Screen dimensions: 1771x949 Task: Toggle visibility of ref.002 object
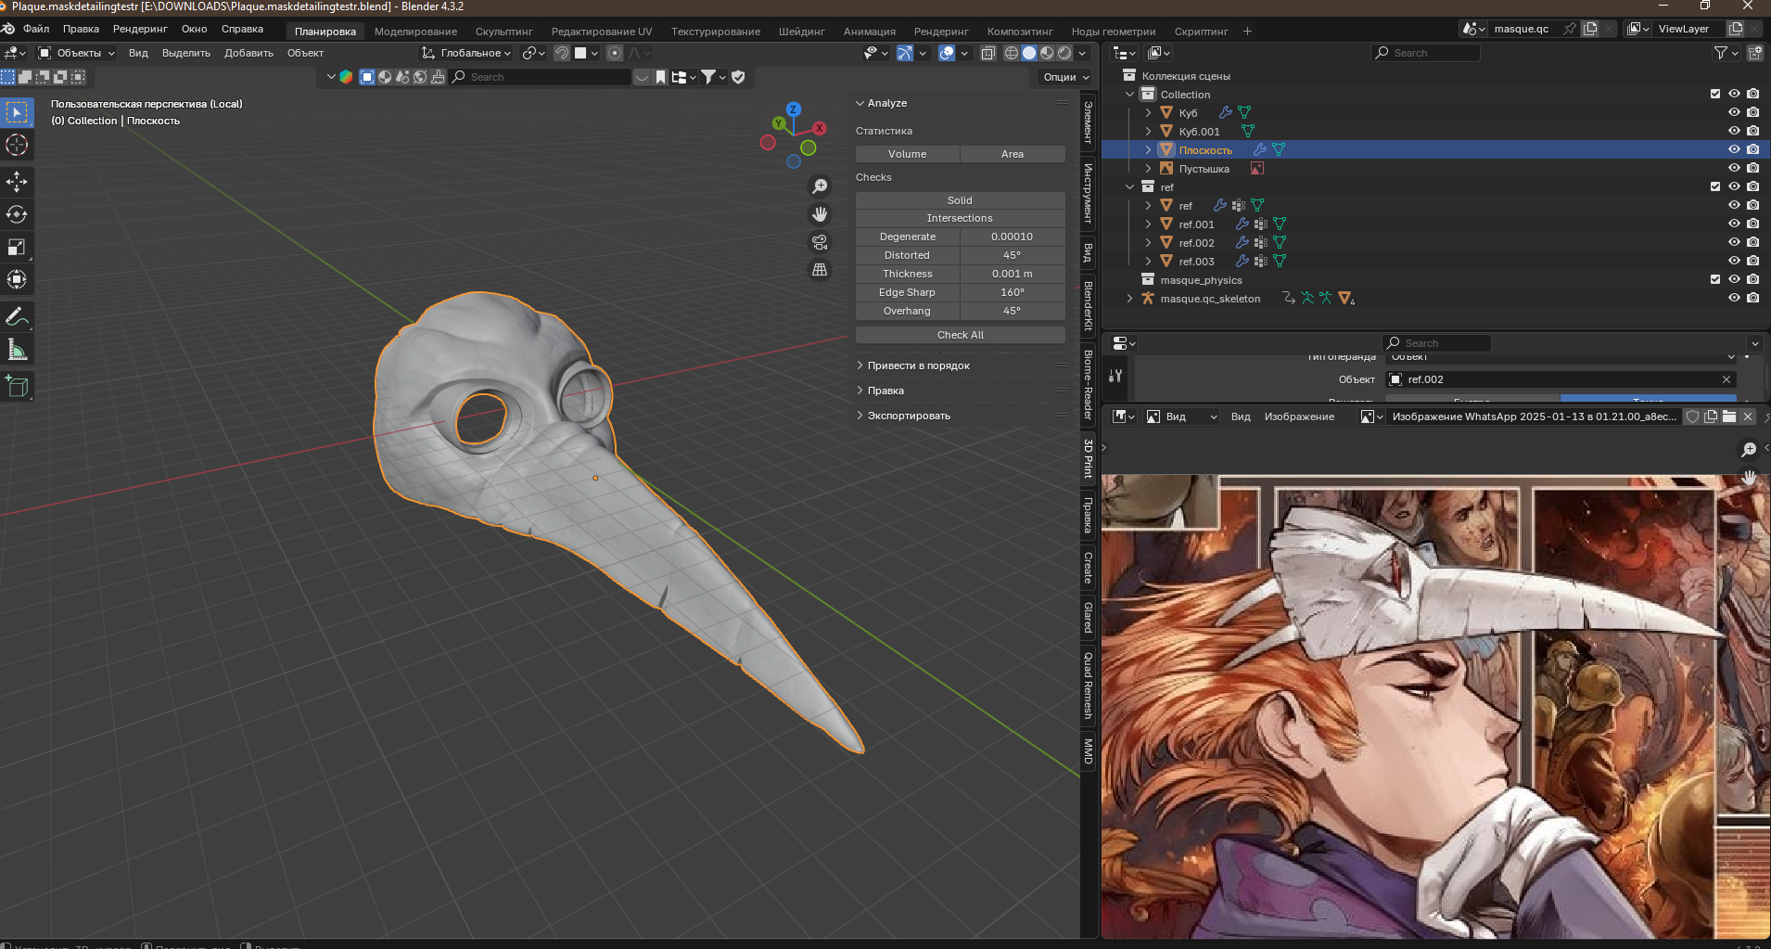tap(1734, 242)
